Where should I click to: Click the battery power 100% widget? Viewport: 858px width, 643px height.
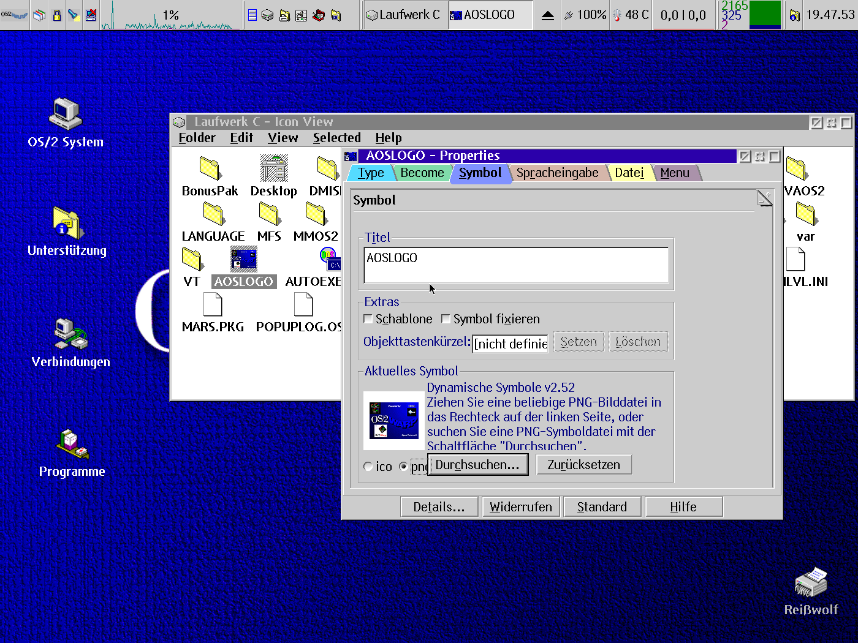[x=585, y=15]
